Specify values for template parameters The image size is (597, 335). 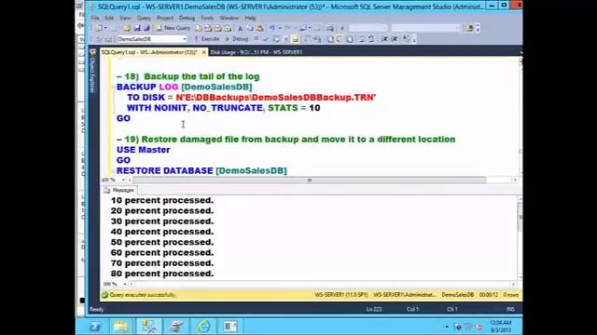coord(407,39)
